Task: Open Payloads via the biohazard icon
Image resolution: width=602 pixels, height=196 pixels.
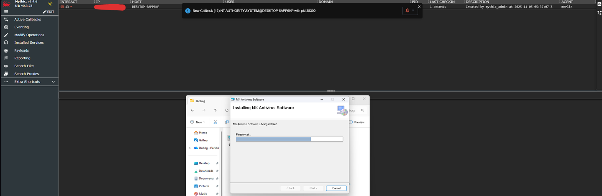Action: 6,50
